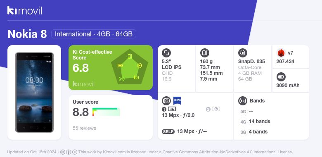
Task: Click the user score rating bar
Action: (x=106, y=112)
